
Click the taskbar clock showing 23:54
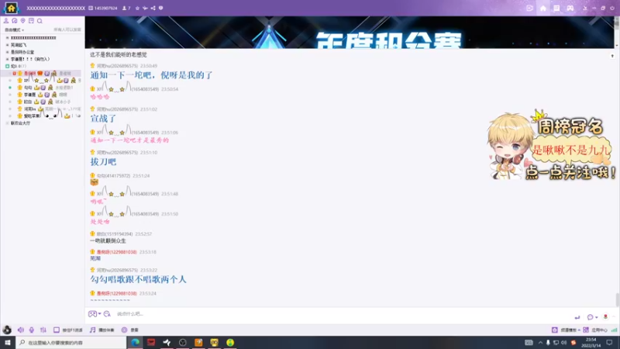coord(591,342)
